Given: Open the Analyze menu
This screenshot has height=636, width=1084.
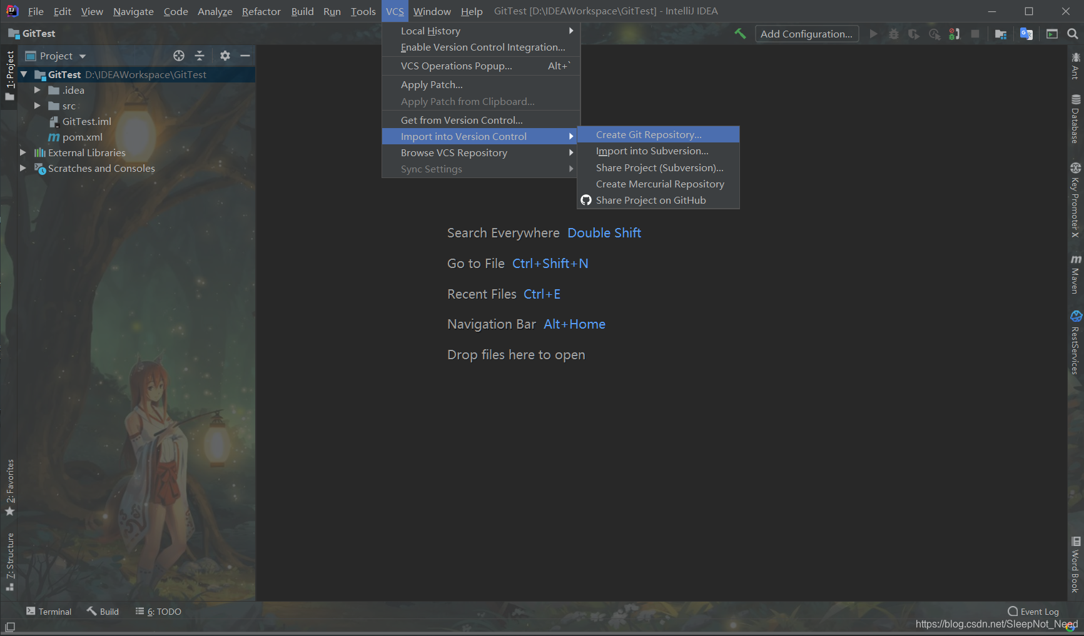Looking at the screenshot, I should tap(215, 11).
